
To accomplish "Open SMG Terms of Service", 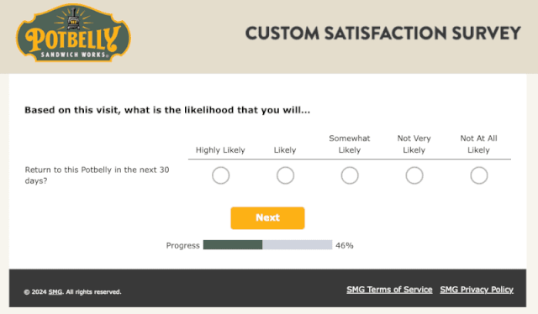I will (389, 290).
